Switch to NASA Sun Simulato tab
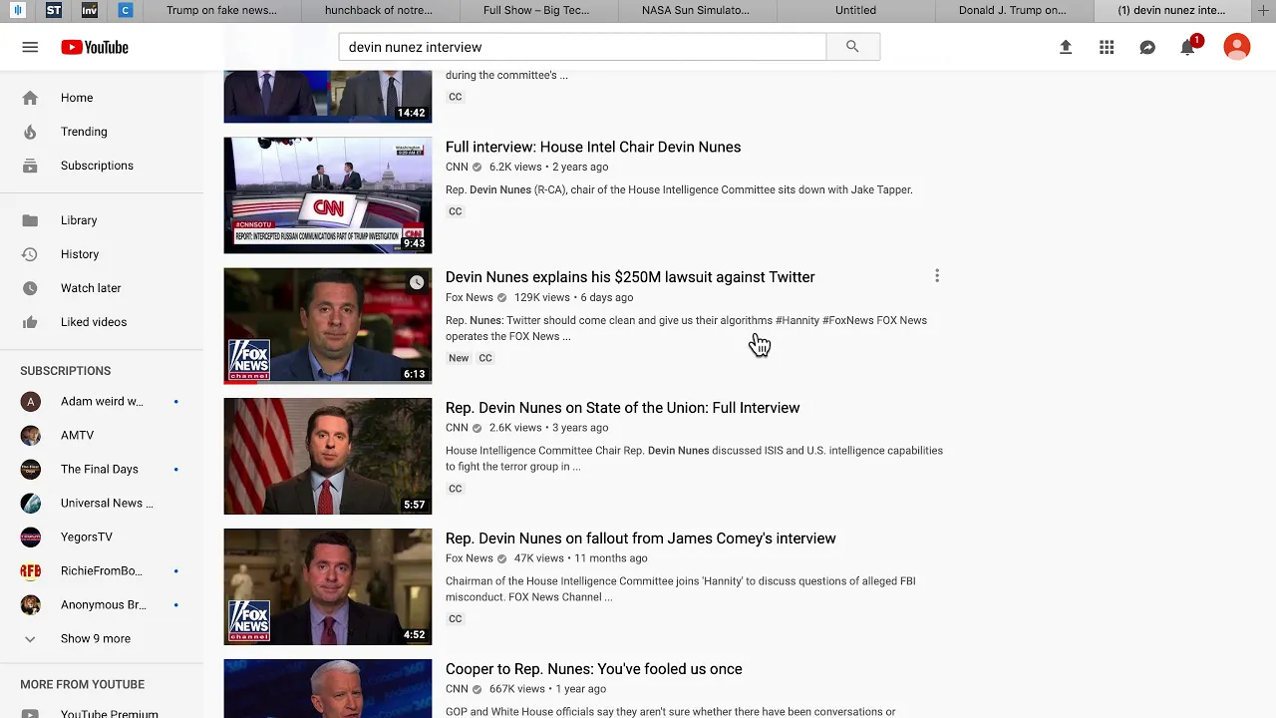This screenshot has width=1276, height=718. coord(697,10)
